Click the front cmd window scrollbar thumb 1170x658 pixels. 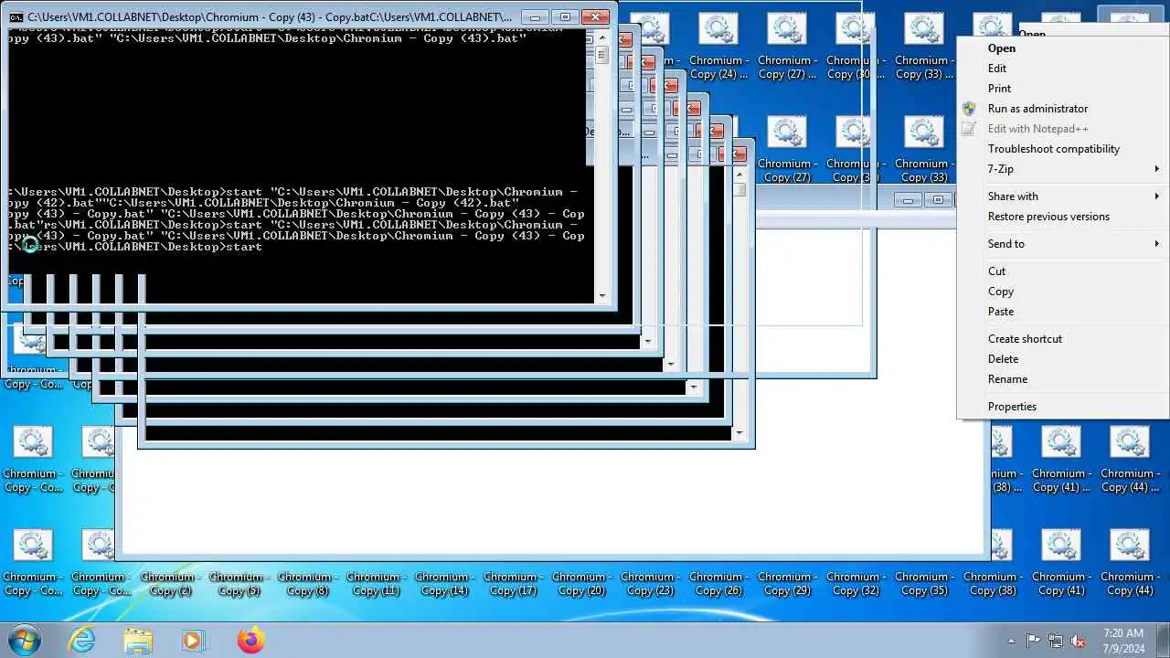(601, 54)
